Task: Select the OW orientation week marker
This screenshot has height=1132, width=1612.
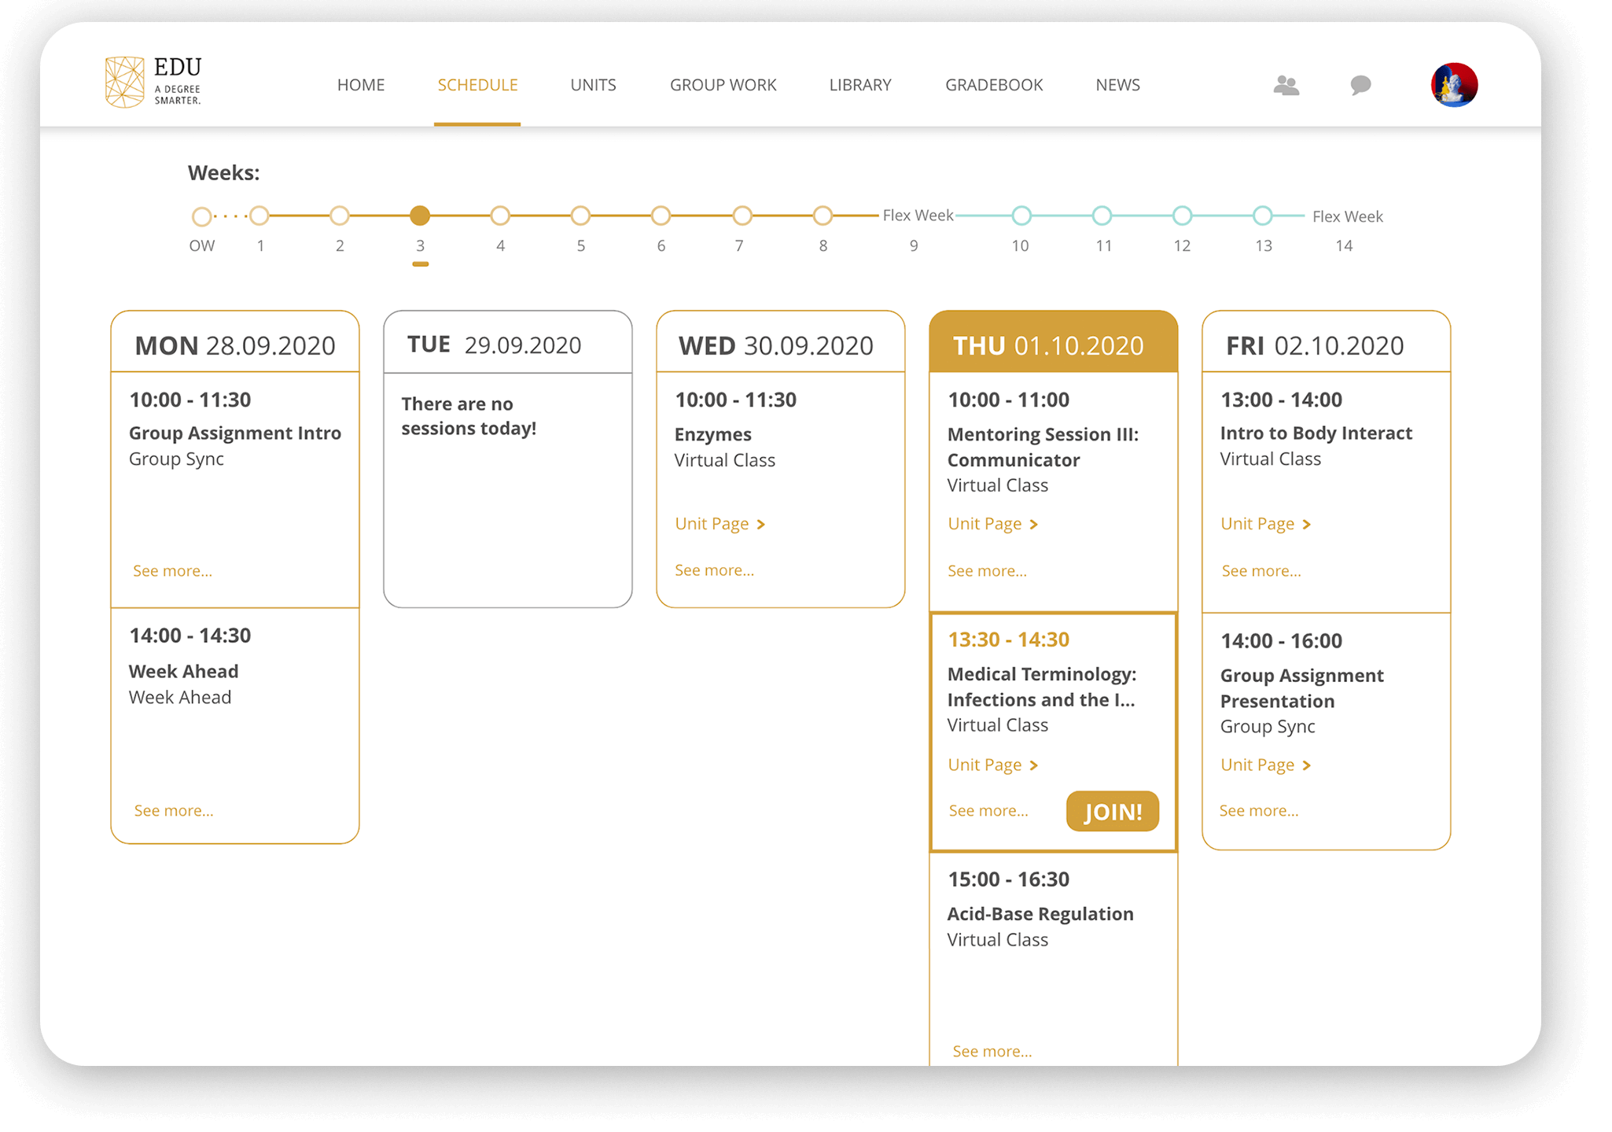Action: [201, 216]
